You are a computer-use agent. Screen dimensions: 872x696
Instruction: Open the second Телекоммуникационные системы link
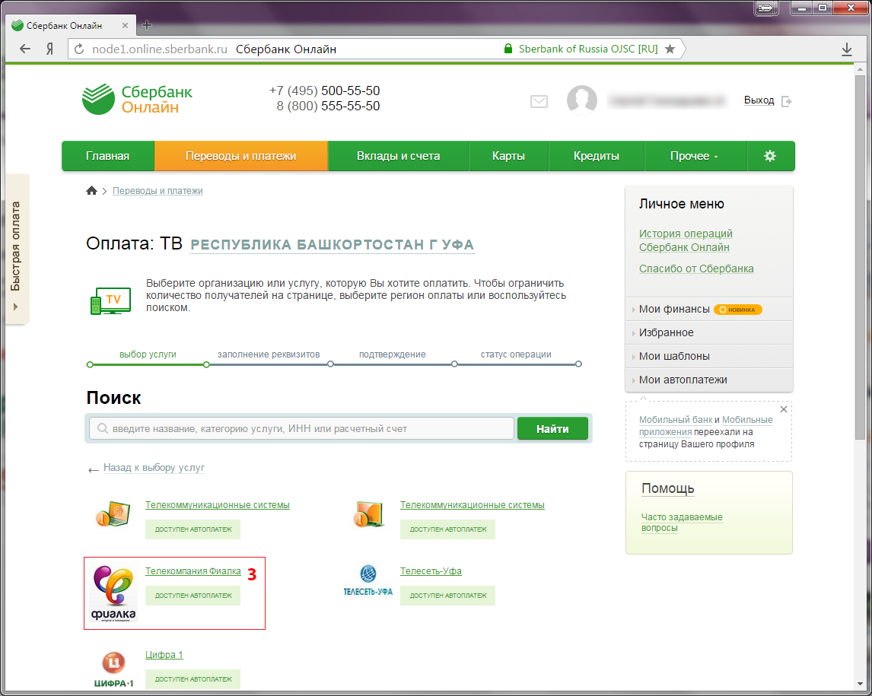click(x=473, y=505)
